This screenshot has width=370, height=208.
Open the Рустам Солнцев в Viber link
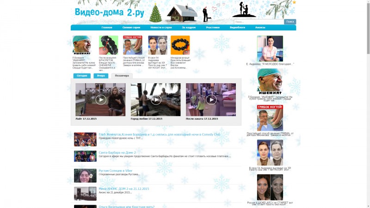pyautogui.click(x=115, y=171)
